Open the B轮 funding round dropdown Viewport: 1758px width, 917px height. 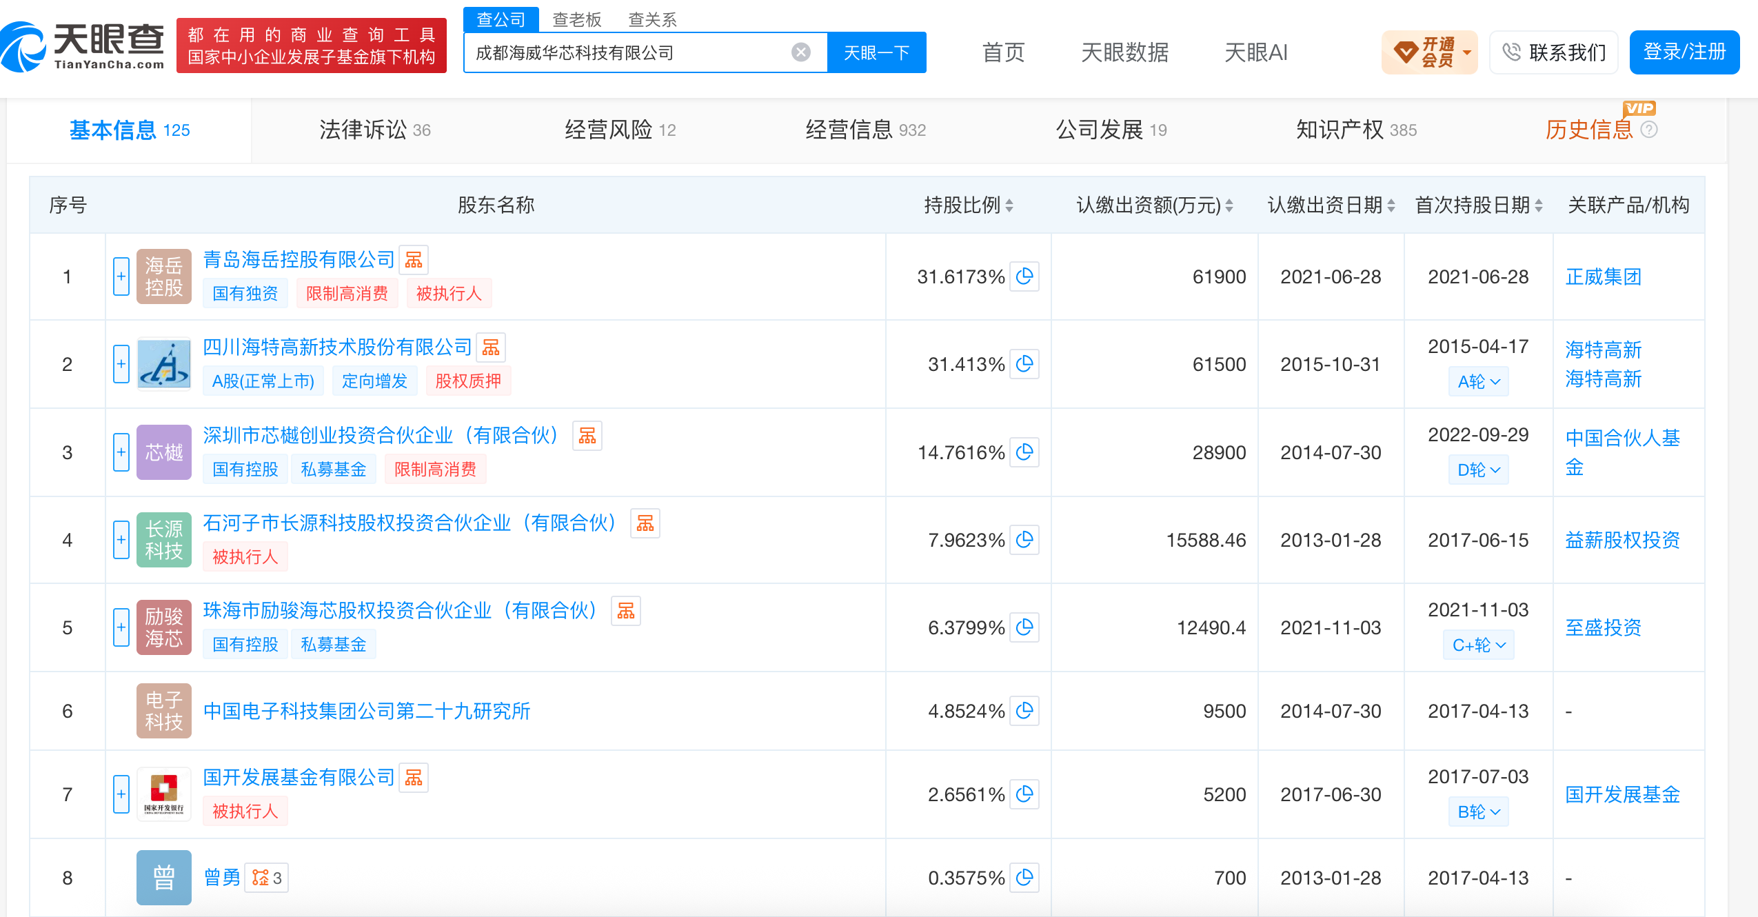[1479, 812]
